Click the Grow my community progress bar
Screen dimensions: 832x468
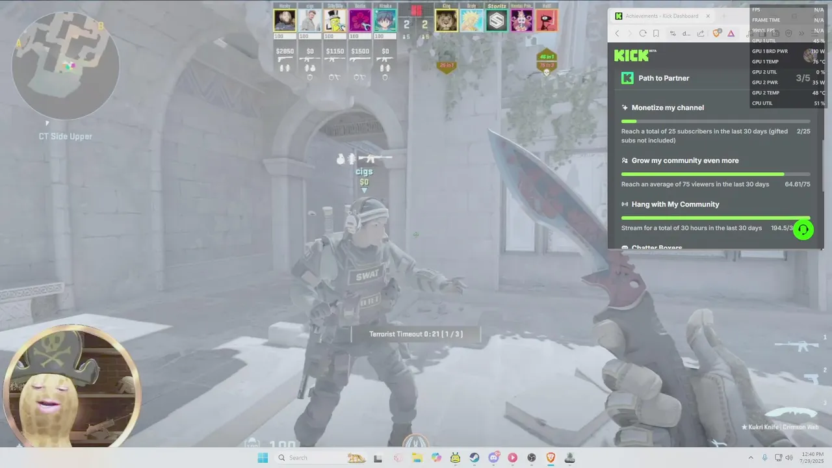[716, 174]
